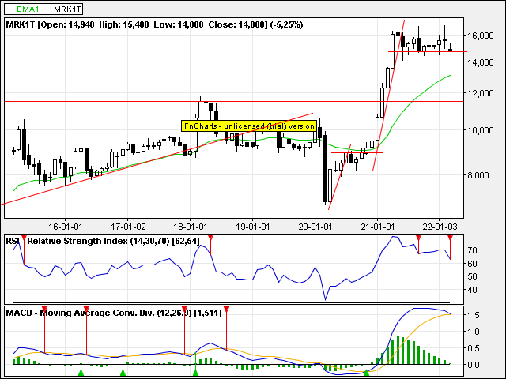Click the 14,000 price axis label
The height and width of the screenshot is (379, 506).
click(x=481, y=62)
